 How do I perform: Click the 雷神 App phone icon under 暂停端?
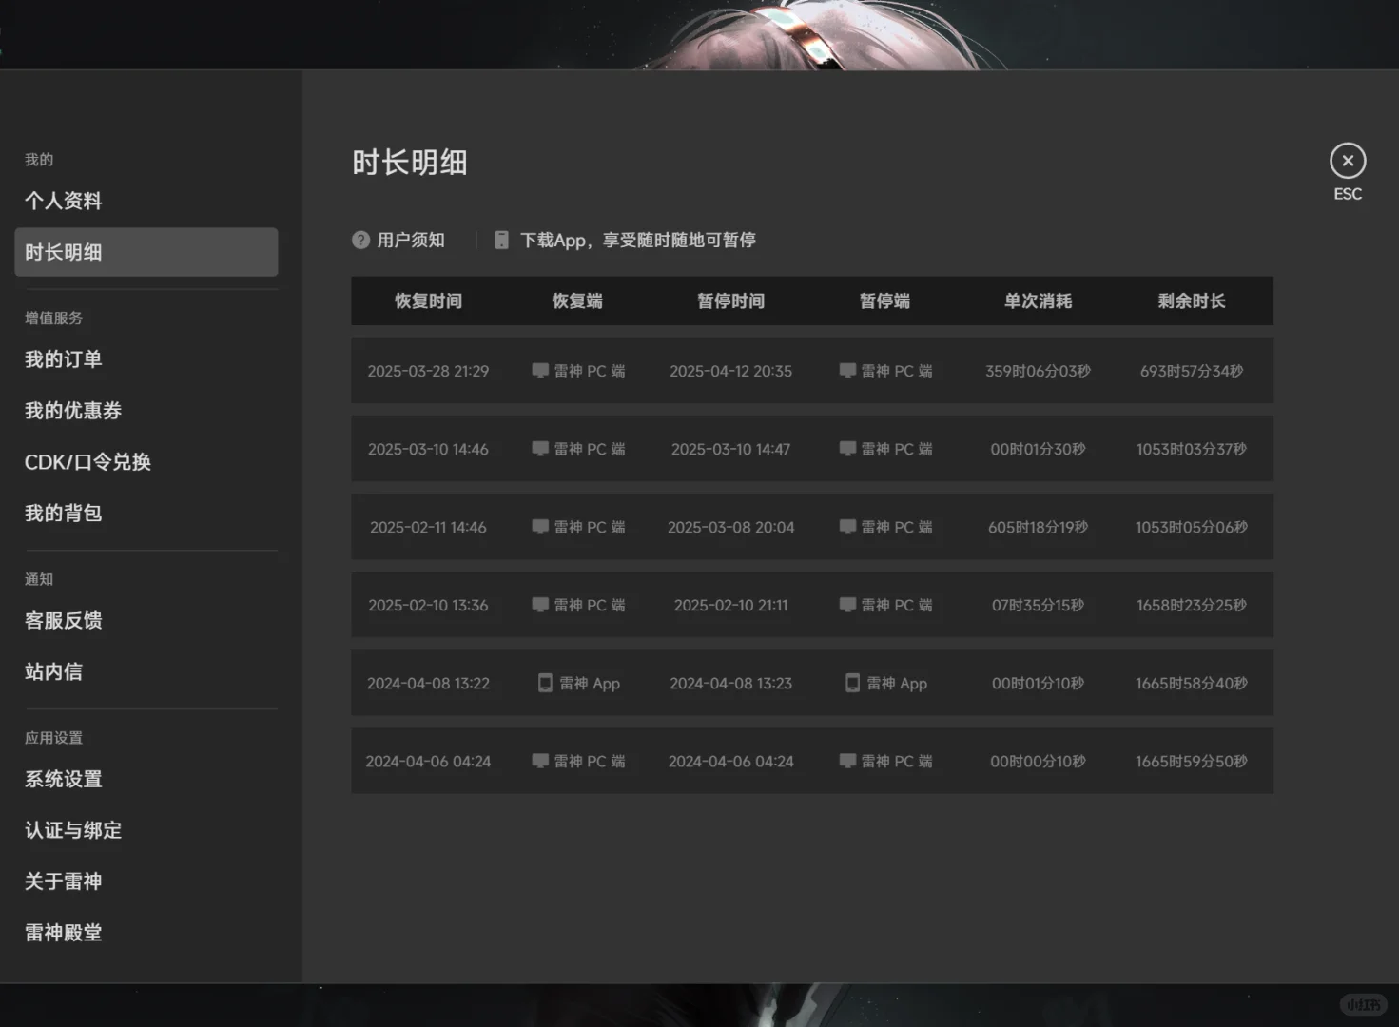coord(852,682)
